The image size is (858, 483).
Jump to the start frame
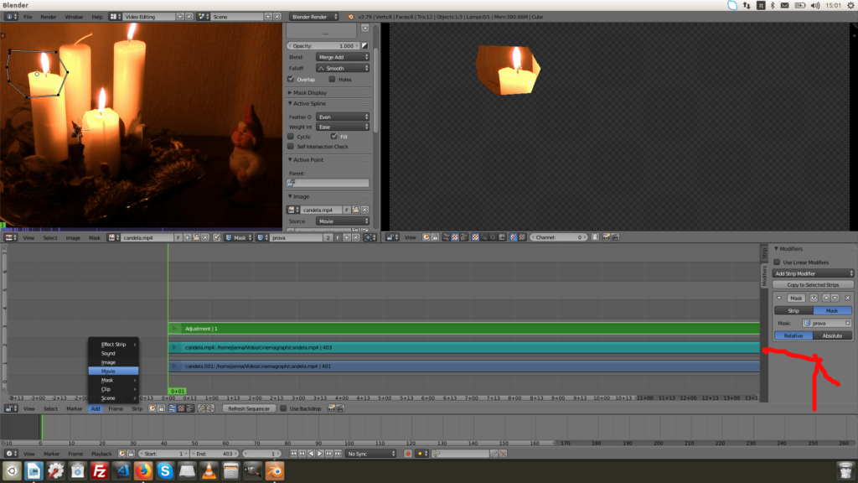point(294,454)
